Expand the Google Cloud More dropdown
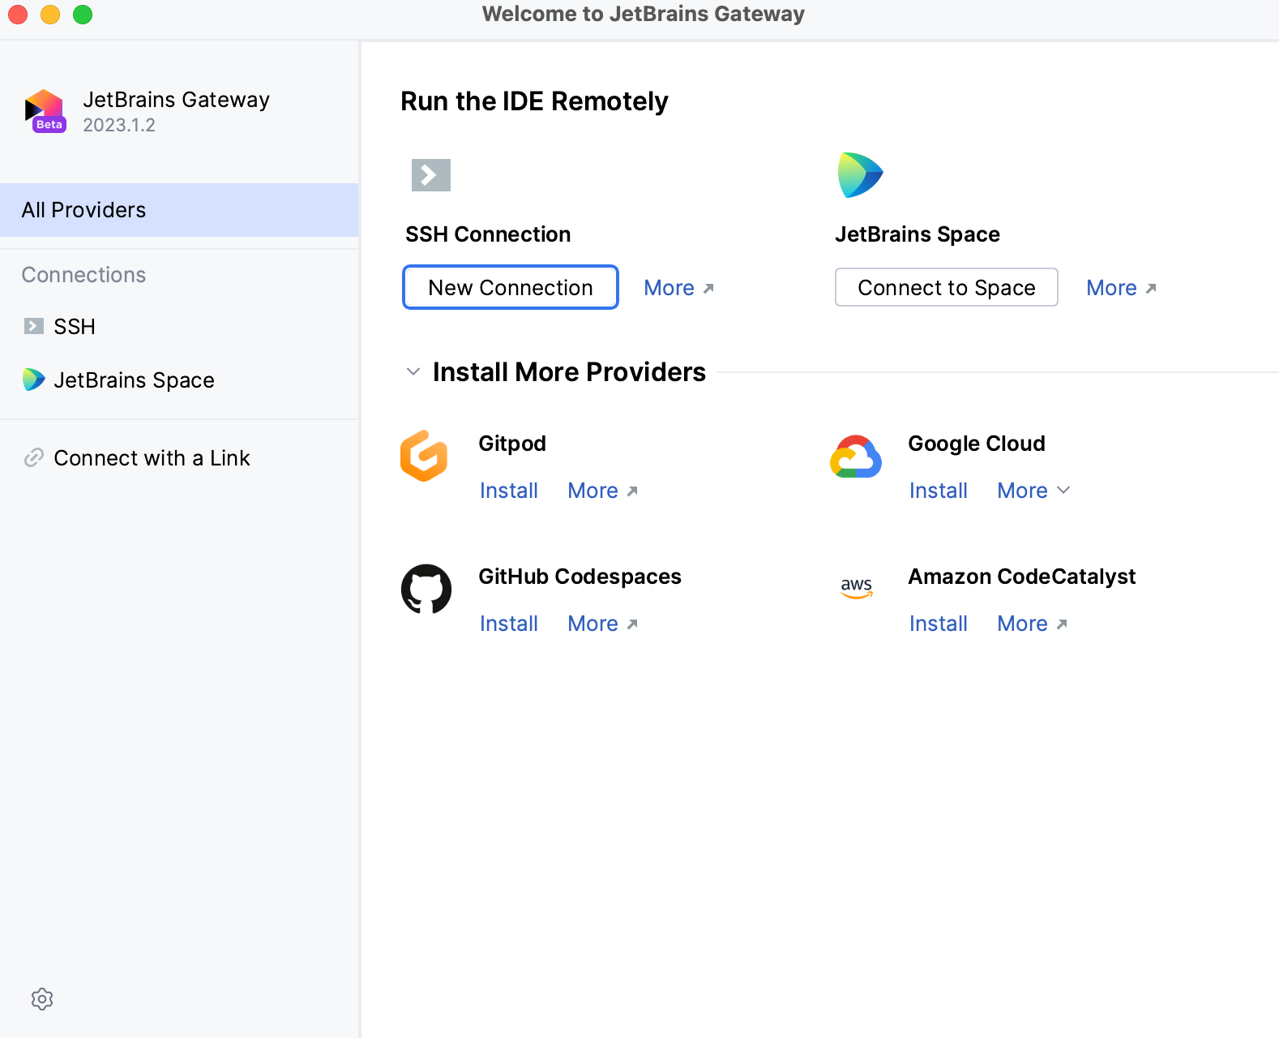Viewport: 1279px width, 1038px height. (1033, 491)
